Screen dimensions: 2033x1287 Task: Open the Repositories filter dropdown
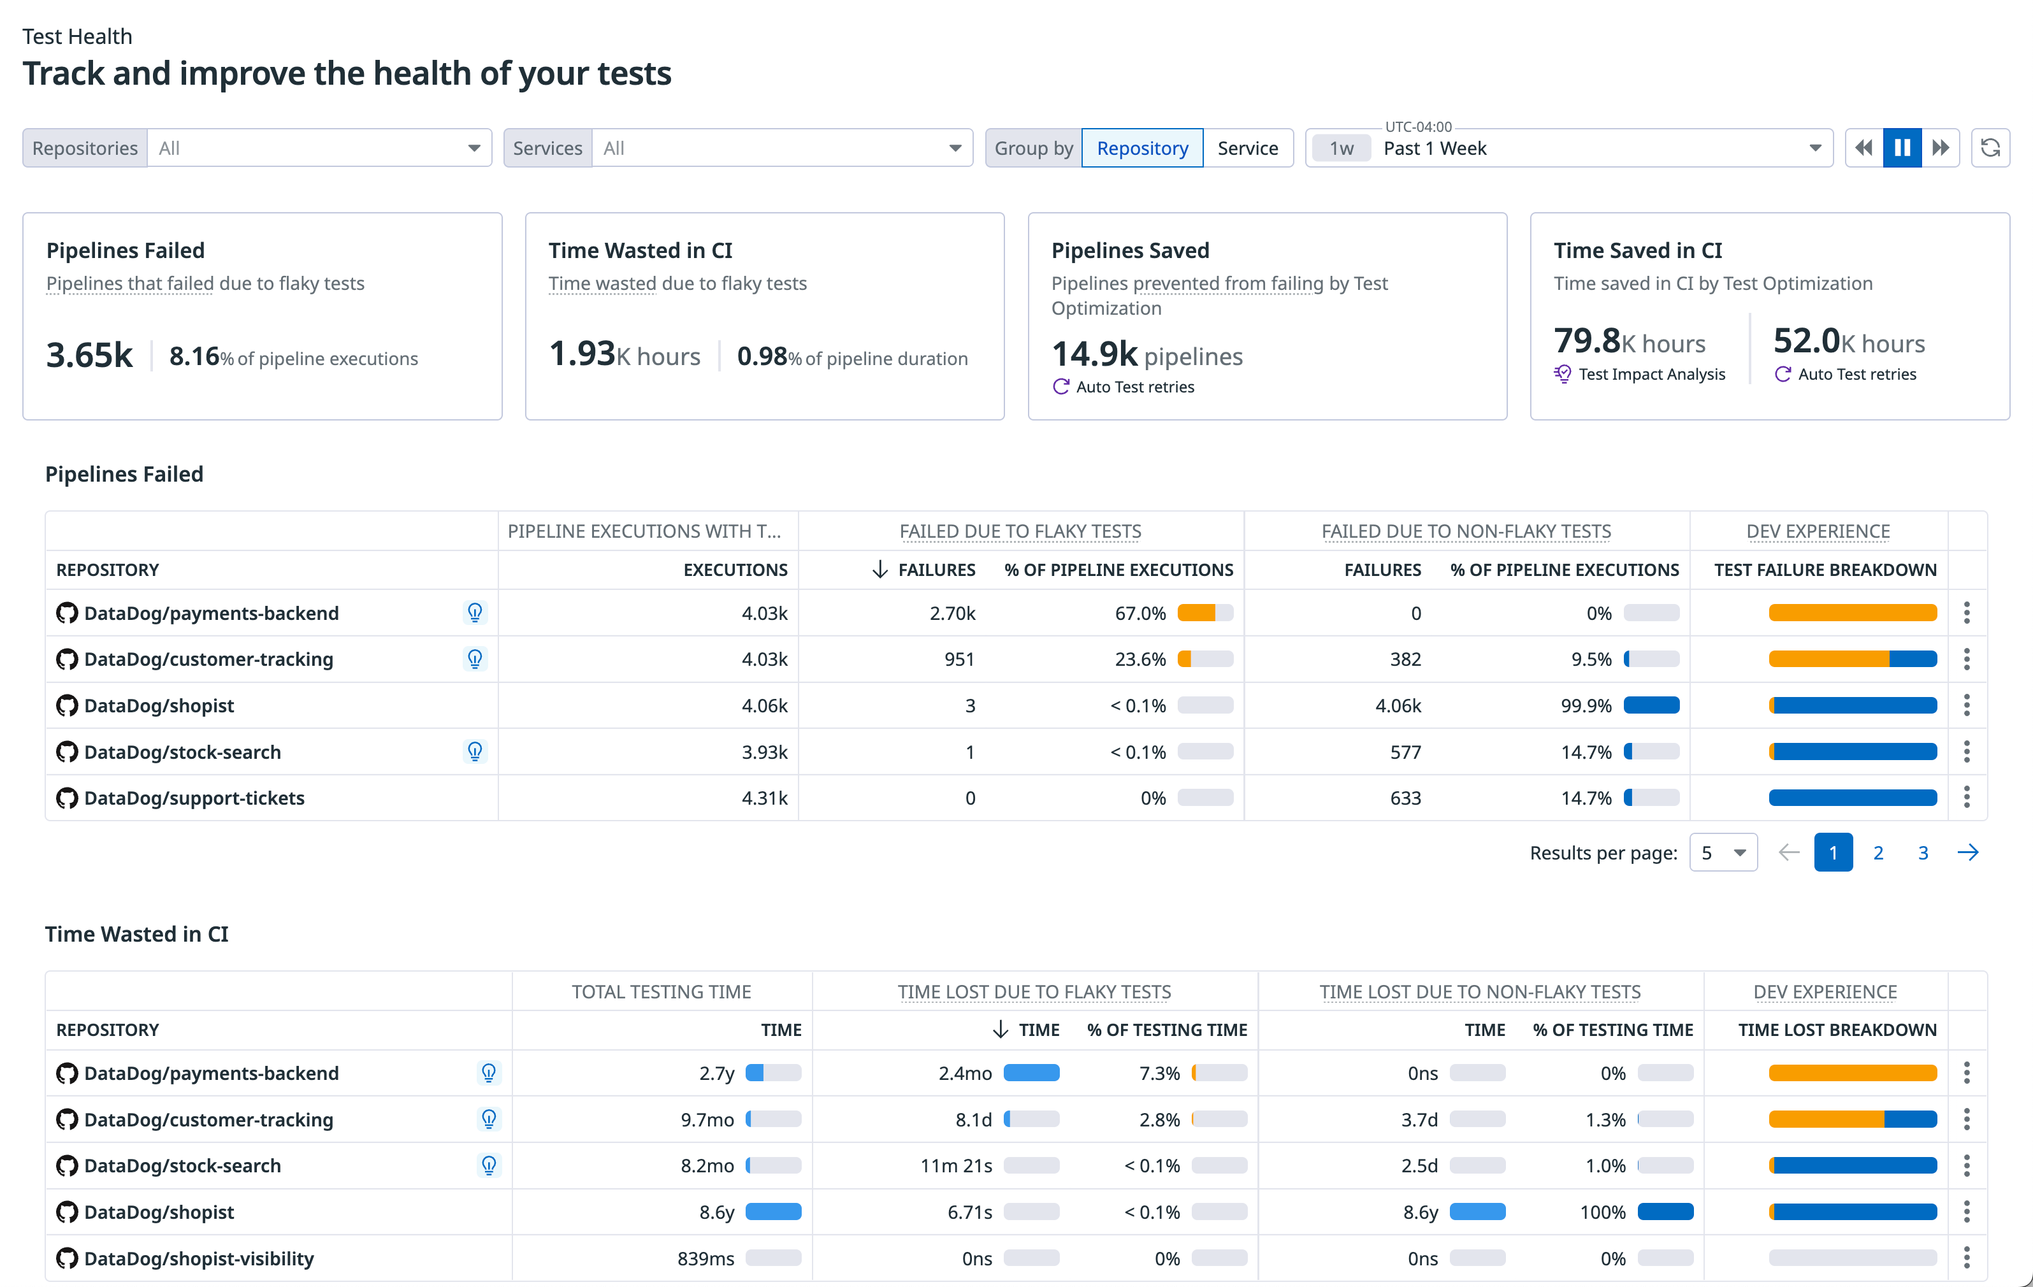click(319, 148)
